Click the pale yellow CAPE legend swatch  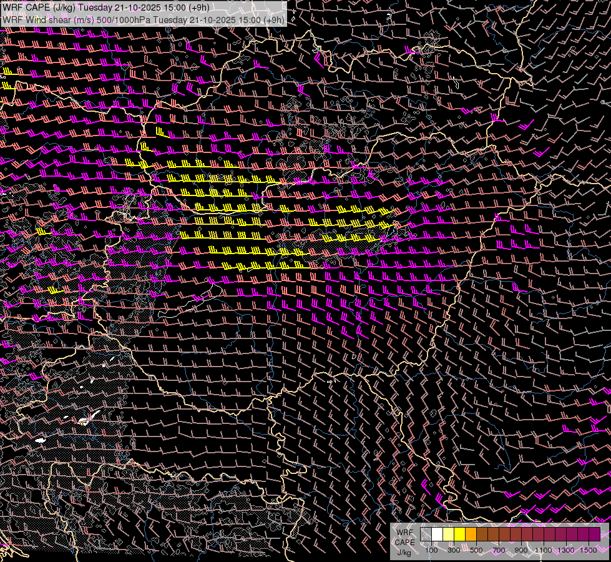[449, 535]
